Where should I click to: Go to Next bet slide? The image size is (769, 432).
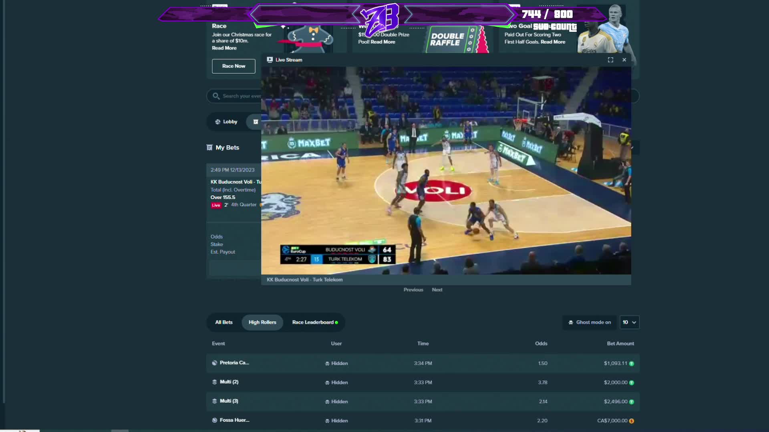coord(437,290)
